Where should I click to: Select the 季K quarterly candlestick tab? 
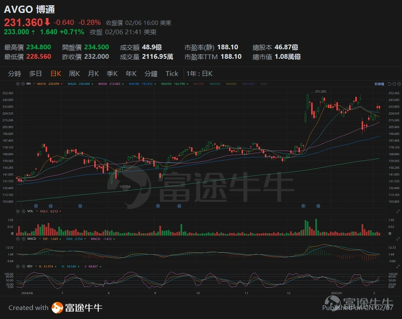tap(112, 74)
